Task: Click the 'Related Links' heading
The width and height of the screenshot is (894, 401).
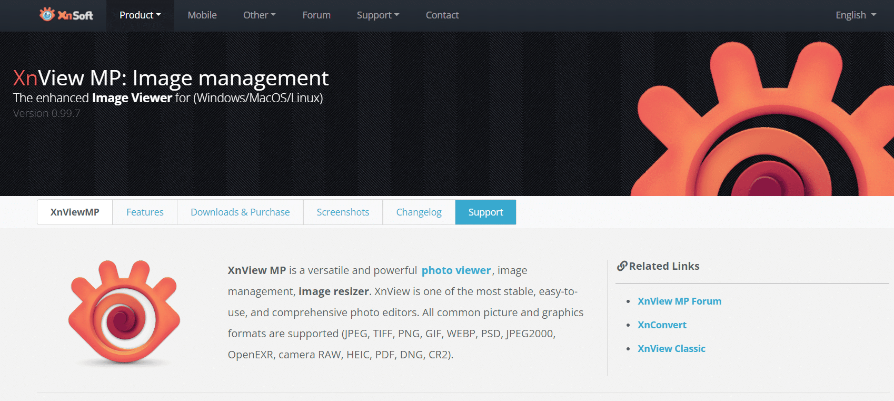Action: tap(664, 266)
